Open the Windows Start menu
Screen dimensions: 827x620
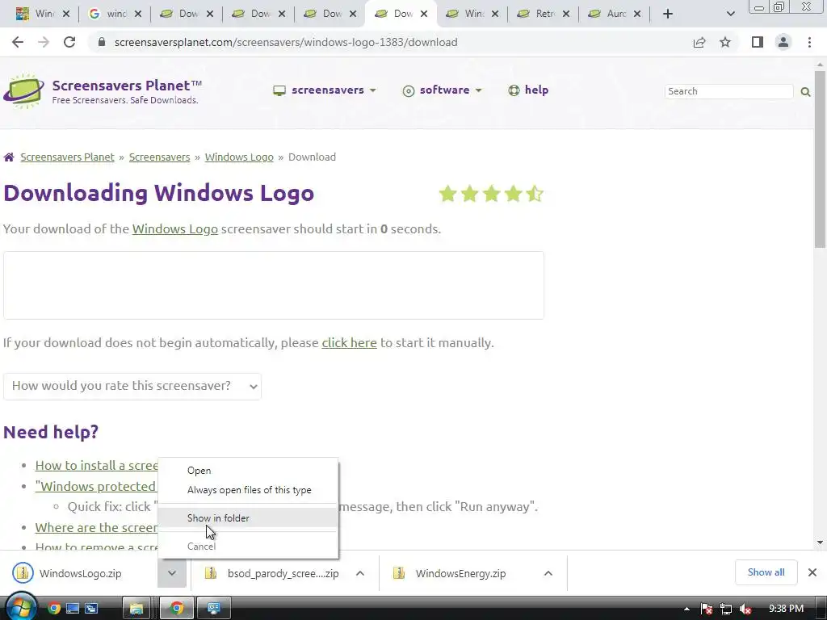click(20, 608)
